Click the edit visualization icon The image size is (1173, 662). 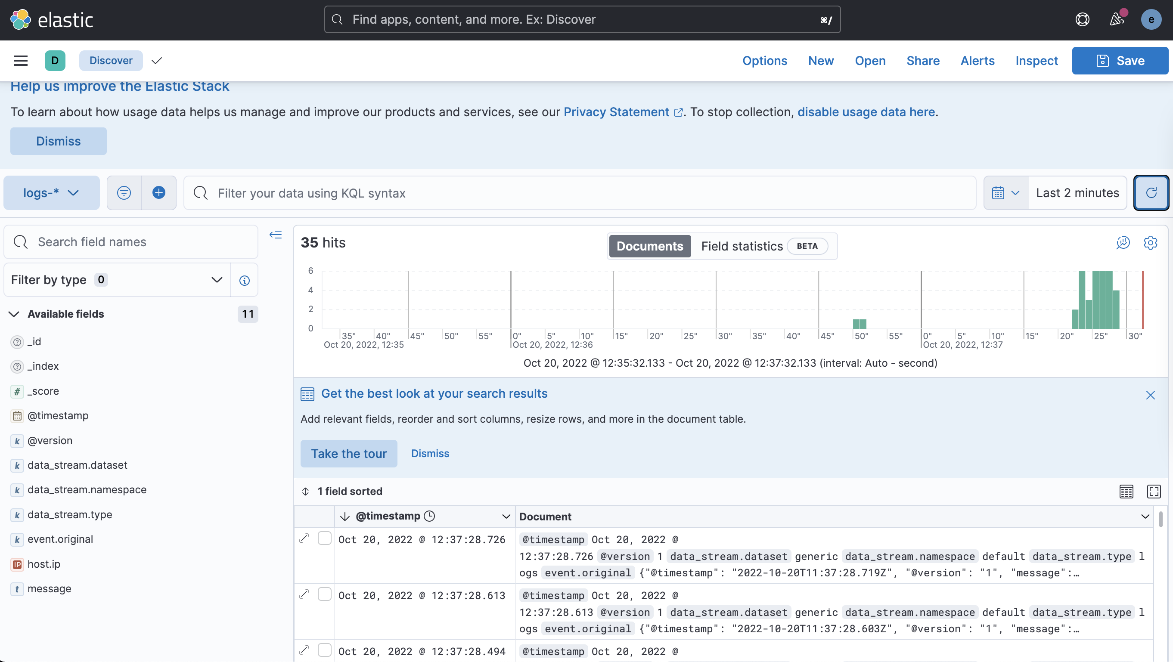[1123, 243]
